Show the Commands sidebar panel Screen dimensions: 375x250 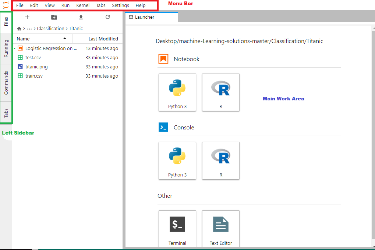pos(6,83)
